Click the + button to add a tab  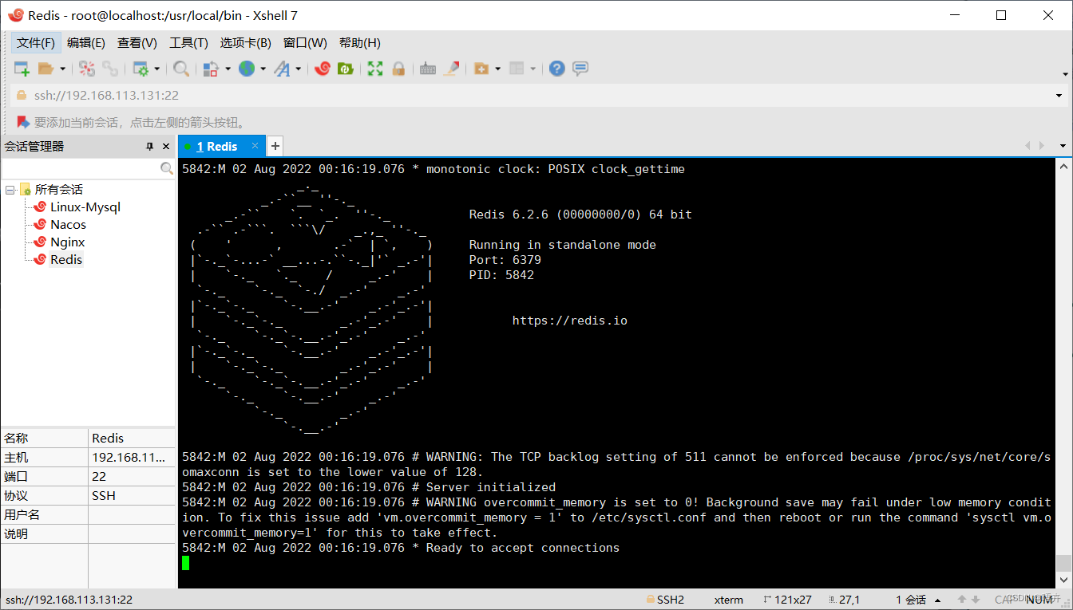(275, 146)
